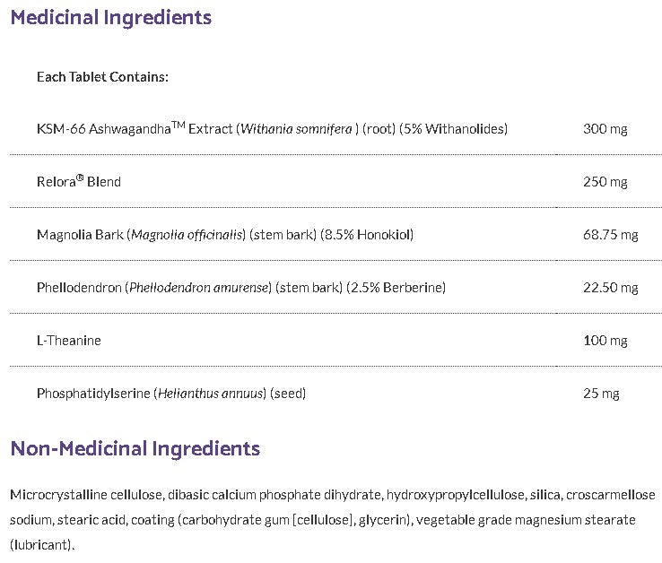This screenshot has width=662, height=563.
Task: Click the "2.5% Berberine" text
Action: click(400, 288)
